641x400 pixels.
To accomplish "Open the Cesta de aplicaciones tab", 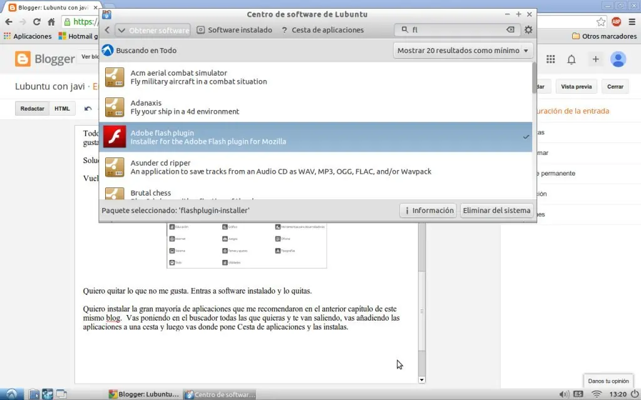I will tap(322, 30).
